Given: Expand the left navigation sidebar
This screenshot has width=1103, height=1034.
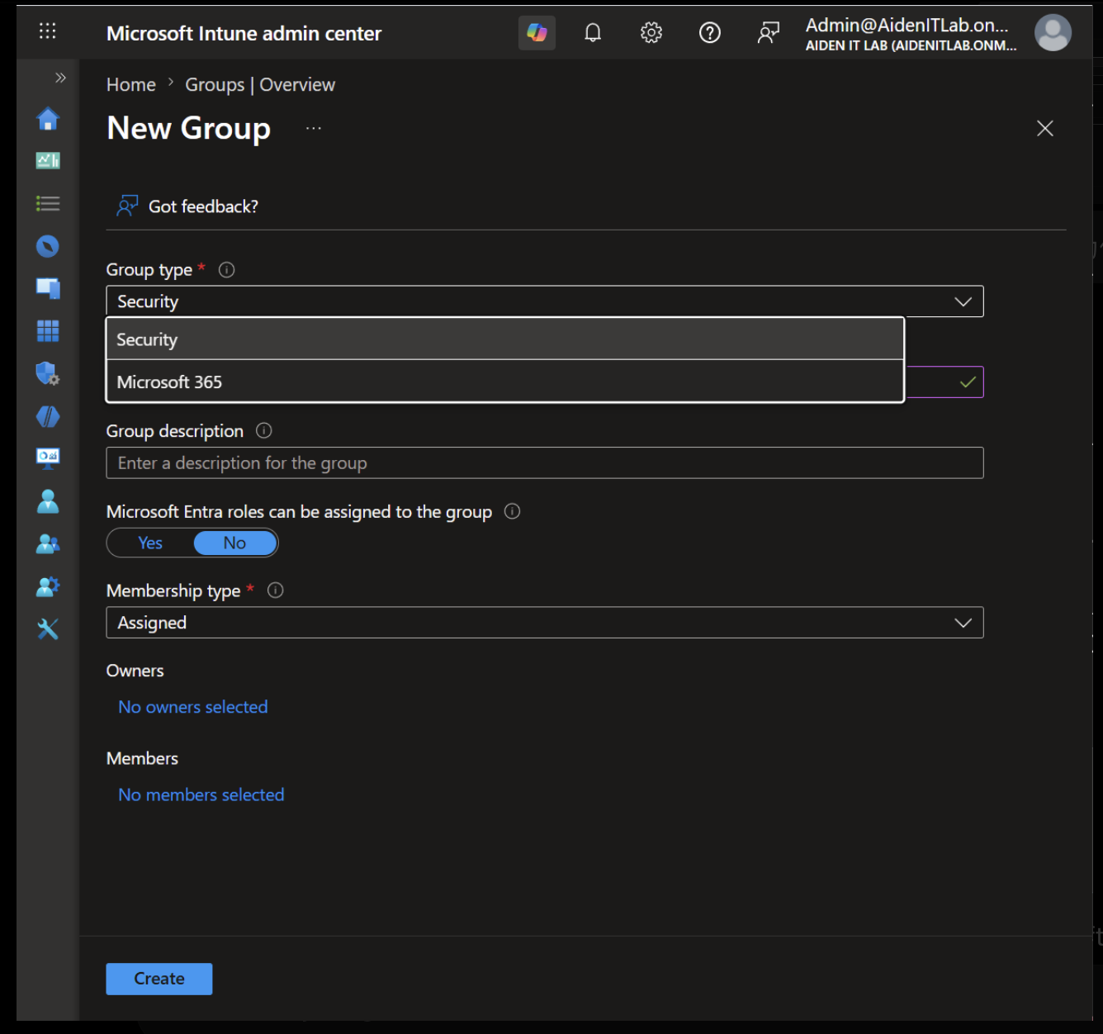Looking at the screenshot, I should coord(60,78).
